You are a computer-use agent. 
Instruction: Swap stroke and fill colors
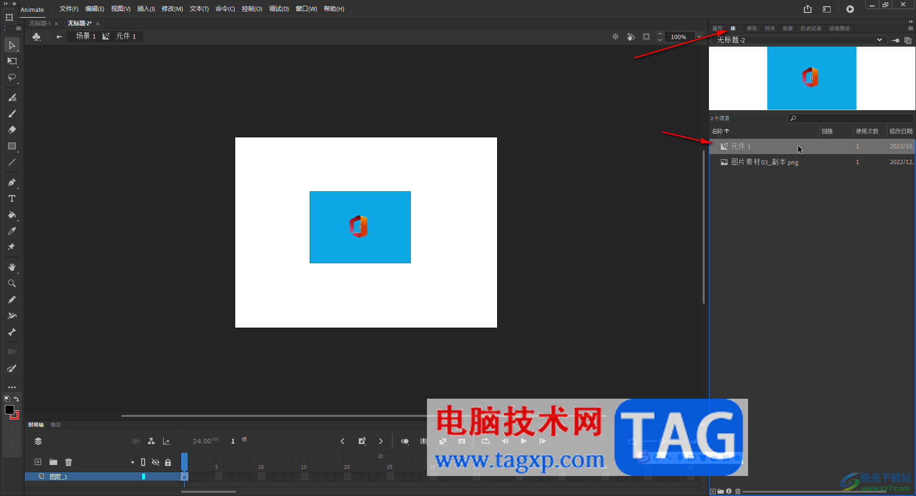pos(16,399)
